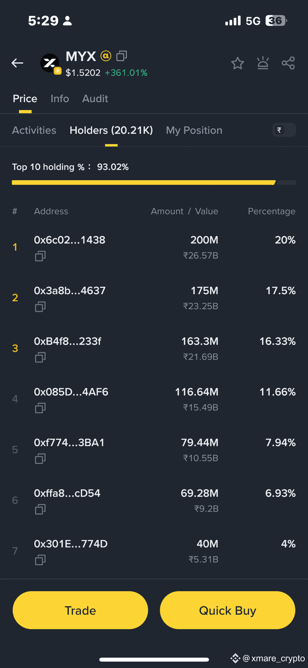This screenshot has width=308, height=668.
Task: Copy address 0x6c02...1438
Action: pyautogui.click(x=40, y=256)
